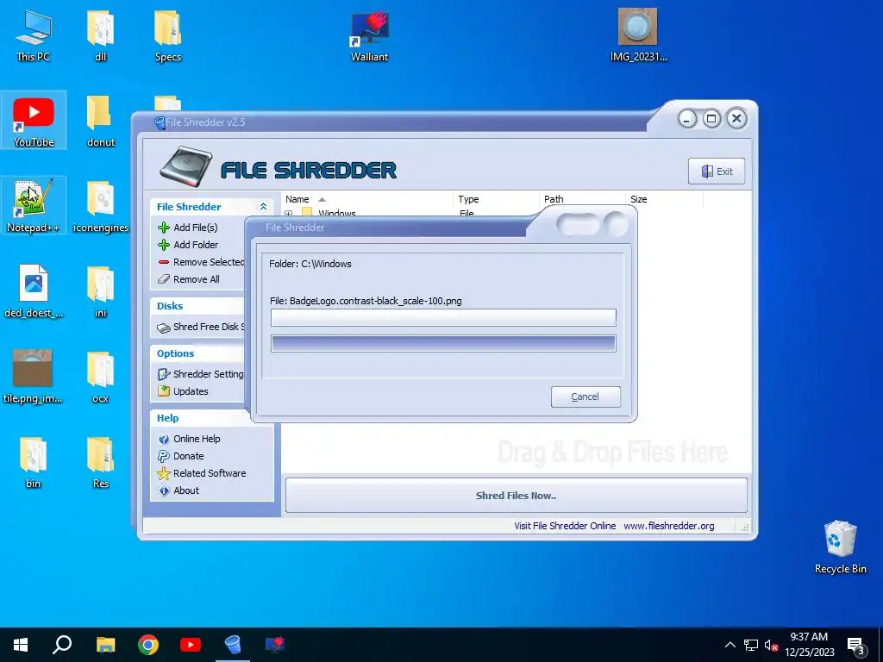883x662 pixels.
Task: Cancel the shredding progress dialog
Action: click(x=586, y=397)
